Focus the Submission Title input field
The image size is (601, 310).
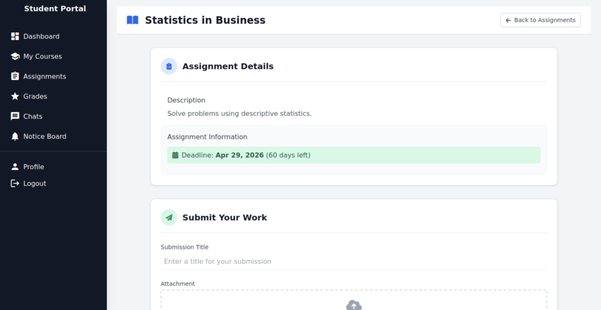pos(353,261)
